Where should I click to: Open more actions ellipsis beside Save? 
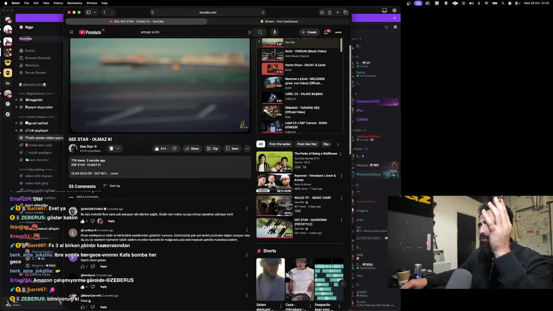coord(247,149)
